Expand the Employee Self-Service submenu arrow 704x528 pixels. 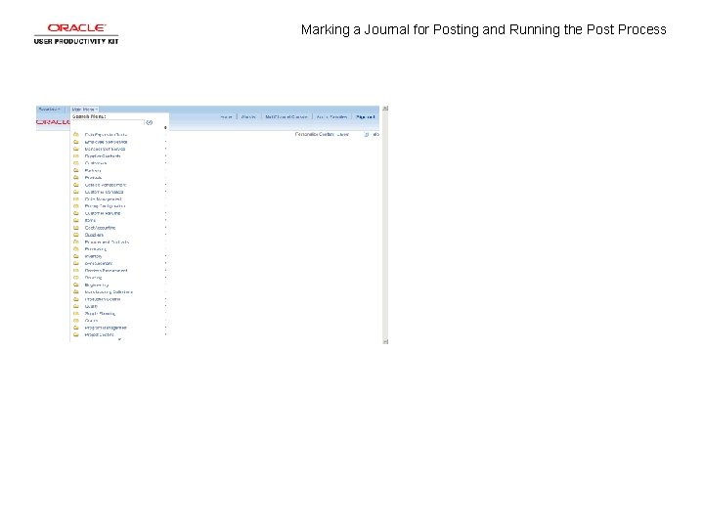click(165, 142)
